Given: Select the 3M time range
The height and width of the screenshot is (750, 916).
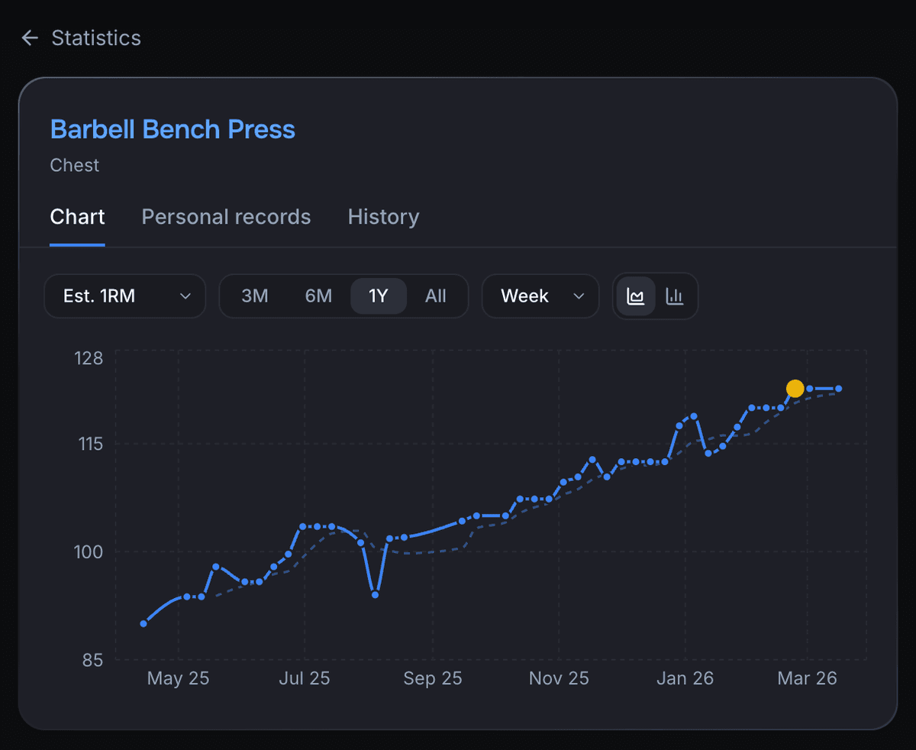Looking at the screenshot, I should click(x=254, y=296).
